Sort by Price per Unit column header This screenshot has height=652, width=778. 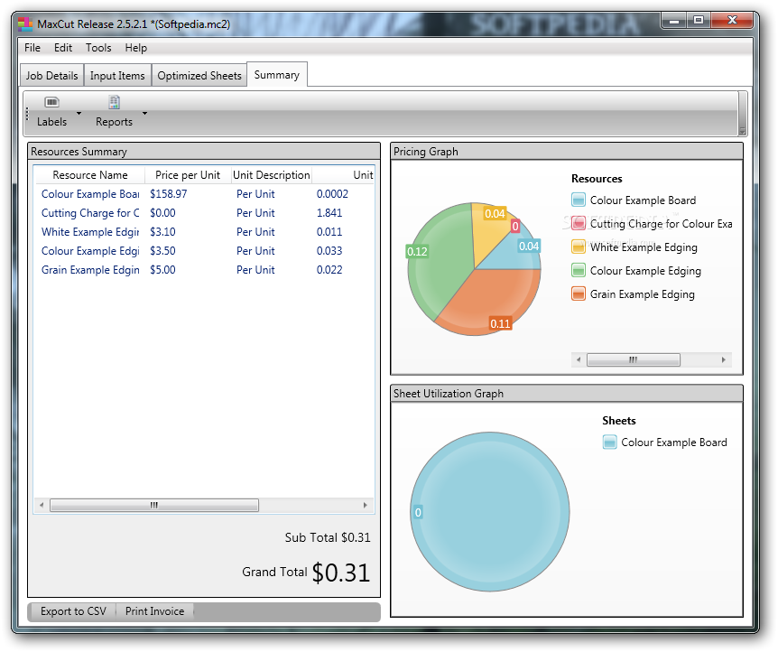[x=188, y=175]
